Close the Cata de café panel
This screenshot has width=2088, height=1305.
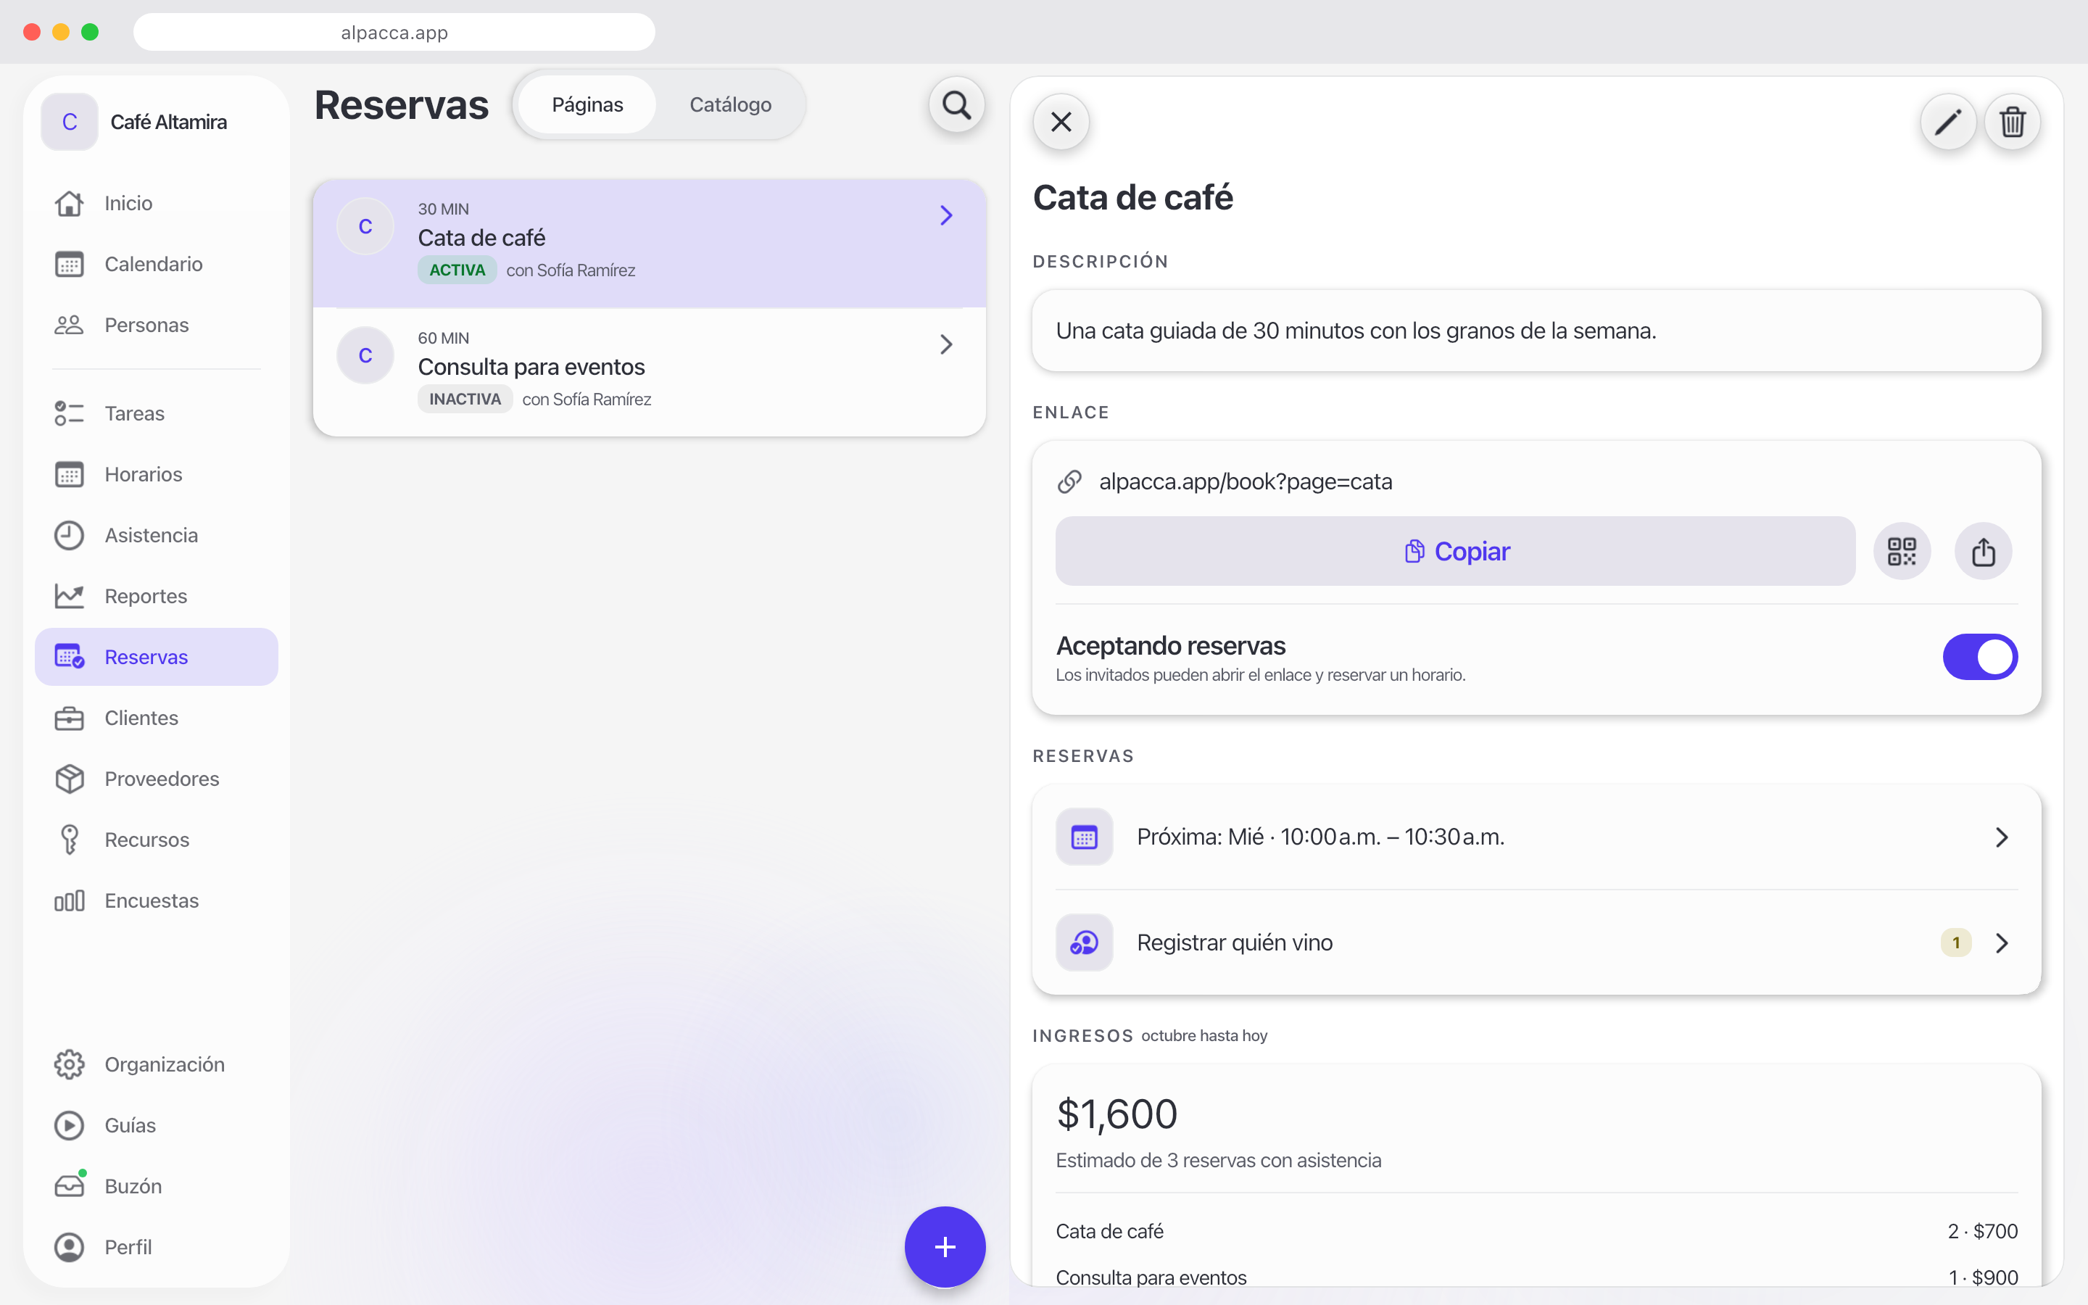1061,122
